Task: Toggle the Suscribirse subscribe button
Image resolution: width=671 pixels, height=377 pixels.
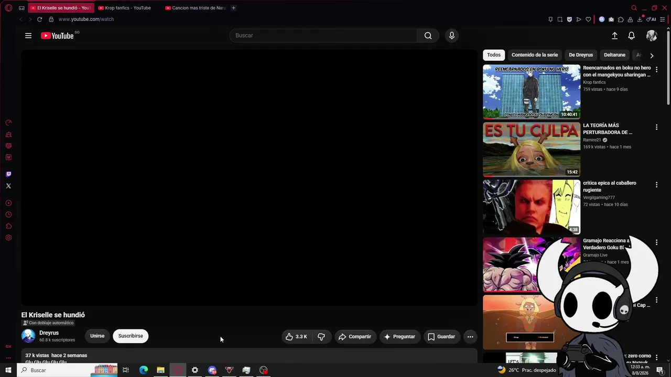Action: tap(131, 336)
